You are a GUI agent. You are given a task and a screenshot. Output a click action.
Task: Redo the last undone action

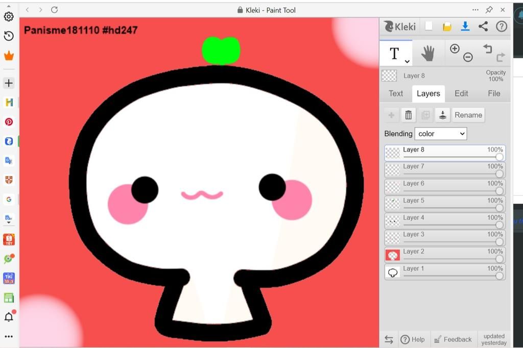[x=501, y=57]
